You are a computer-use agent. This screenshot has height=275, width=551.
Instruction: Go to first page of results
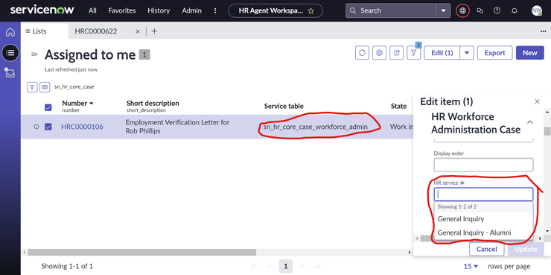tap(255, 266)
